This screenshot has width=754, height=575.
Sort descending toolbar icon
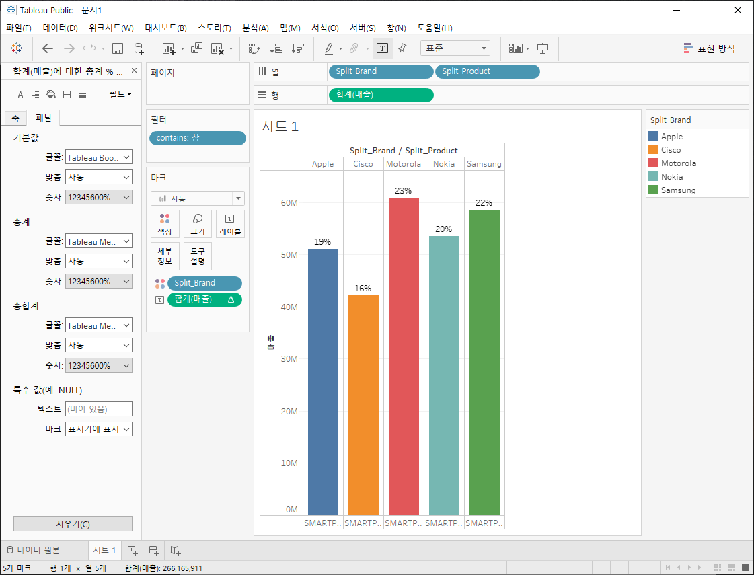click(x=298, y=48)
